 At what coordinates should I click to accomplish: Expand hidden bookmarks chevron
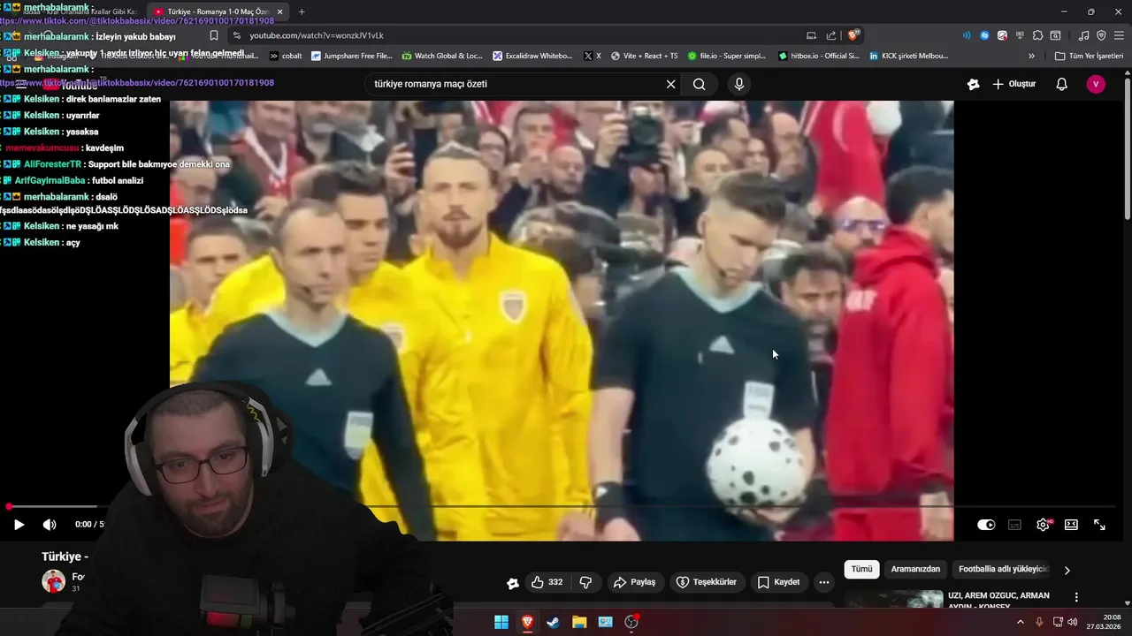tap(1031, 56)
